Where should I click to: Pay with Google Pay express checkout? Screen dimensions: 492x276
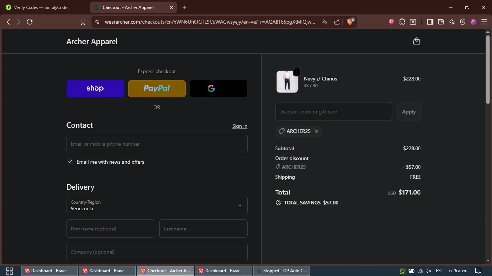[218, 88]
